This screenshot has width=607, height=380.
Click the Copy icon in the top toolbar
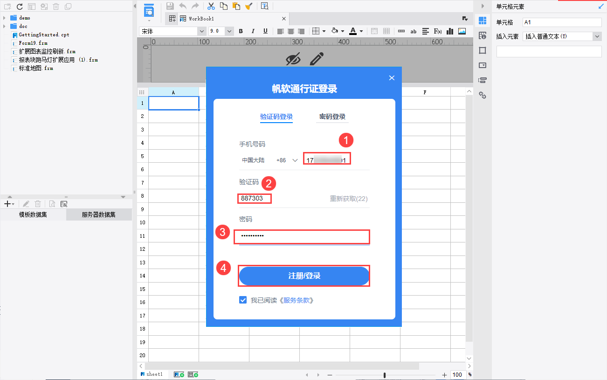click(x=224, y=6)
